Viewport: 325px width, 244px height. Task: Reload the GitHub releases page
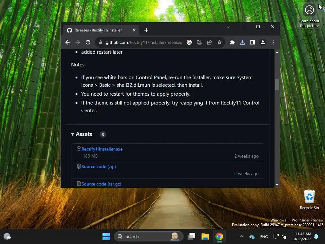tap(88, 42)
